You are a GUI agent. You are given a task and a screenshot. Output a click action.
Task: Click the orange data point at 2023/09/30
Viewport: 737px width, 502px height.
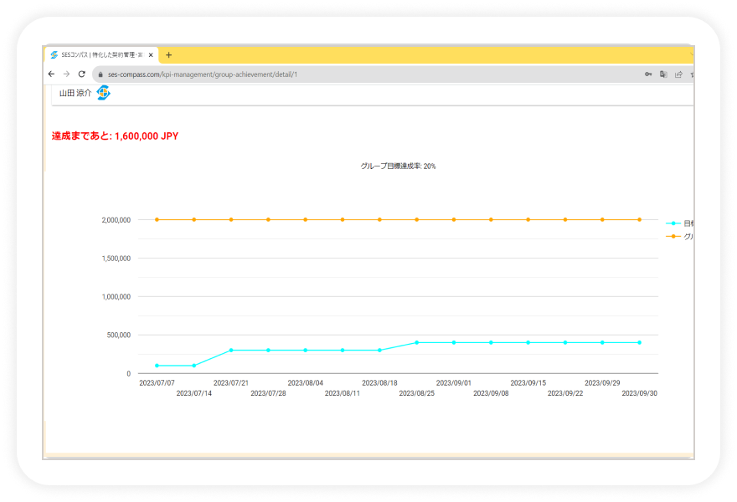[639, 220]
